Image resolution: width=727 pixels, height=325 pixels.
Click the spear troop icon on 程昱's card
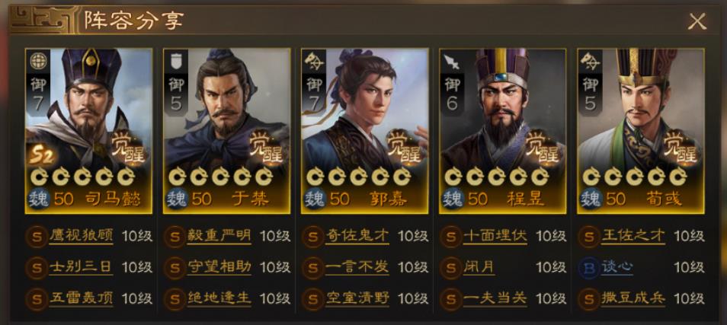click(x=451, y=61)
